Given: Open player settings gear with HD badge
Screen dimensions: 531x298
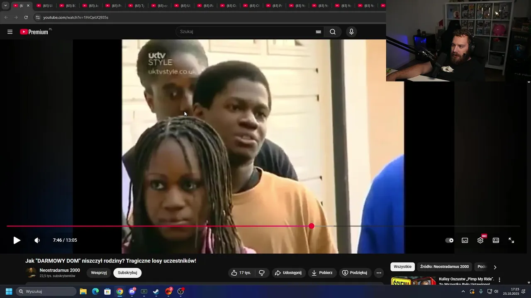Looking at the screenshot, I should click(x=480, y=240).
